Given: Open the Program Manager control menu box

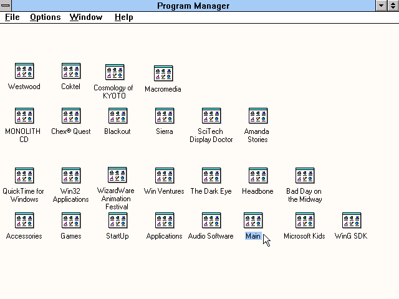Looking at the screenshot, I should click(x=6, y=6).
